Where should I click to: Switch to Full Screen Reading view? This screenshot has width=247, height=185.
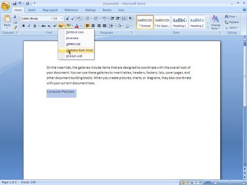pyautogui.click(x=187, y=182)
